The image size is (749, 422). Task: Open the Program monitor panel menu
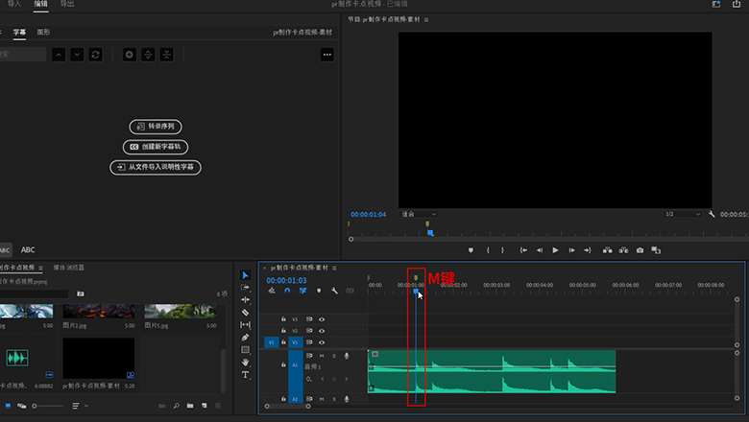click(426, 19)
